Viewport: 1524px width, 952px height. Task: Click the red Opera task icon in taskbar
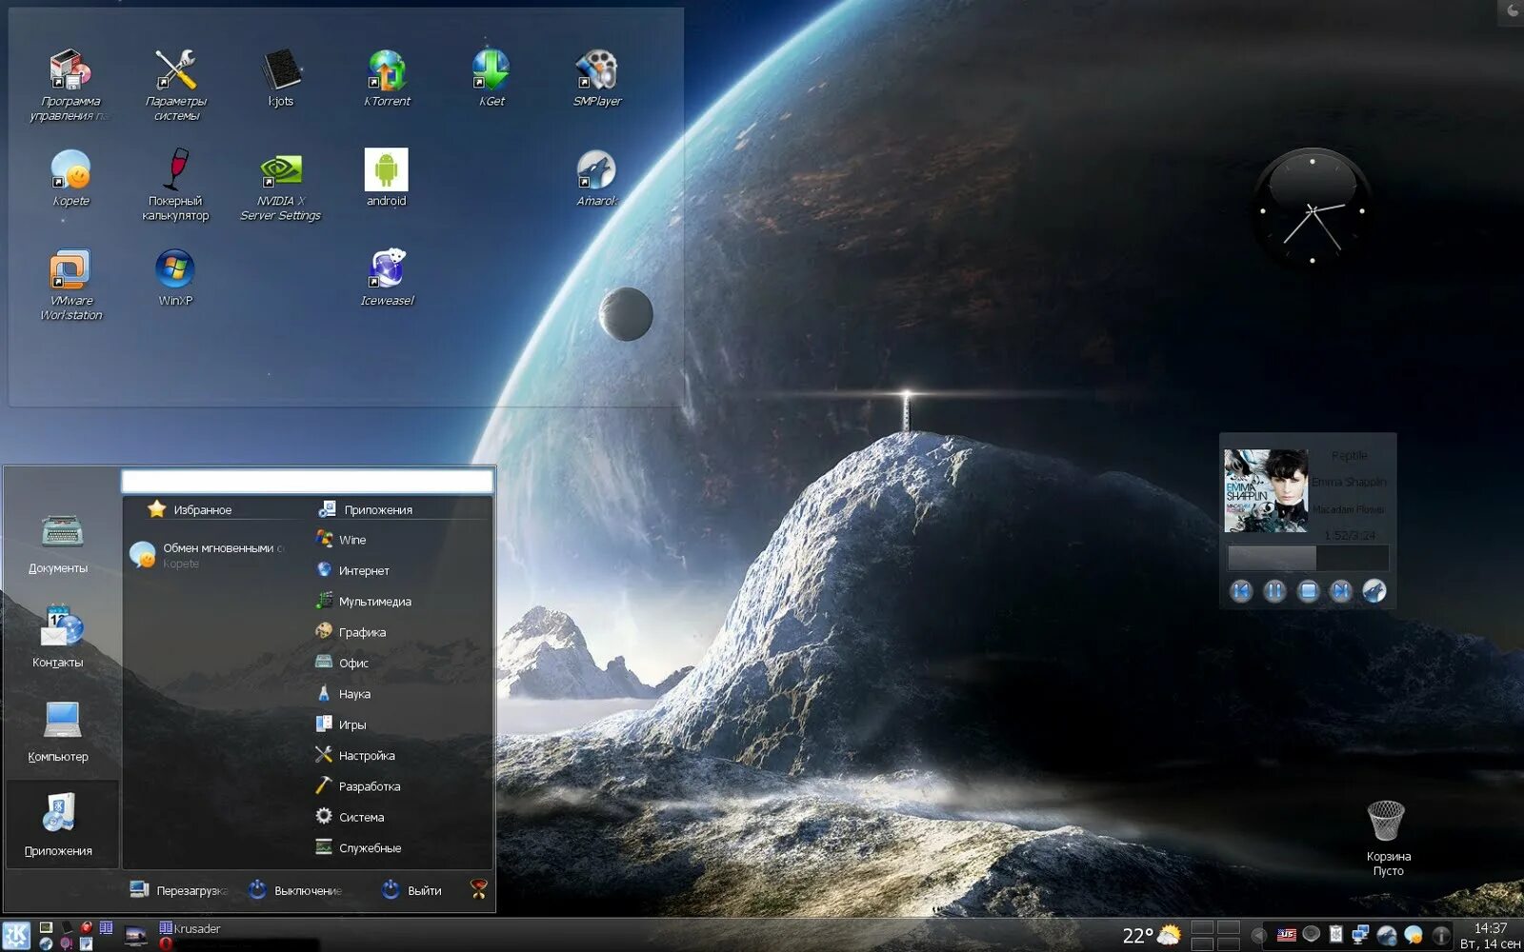click(166, 944)
